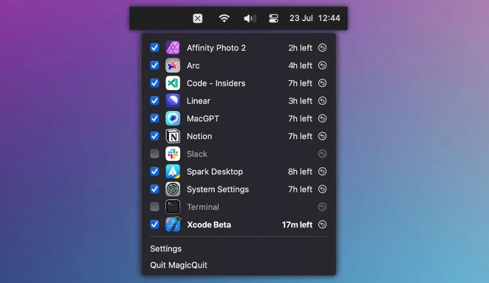Uncheck the System Settings checkbox
This screenshot has height=283, width=489.
[x=154, y=189]
